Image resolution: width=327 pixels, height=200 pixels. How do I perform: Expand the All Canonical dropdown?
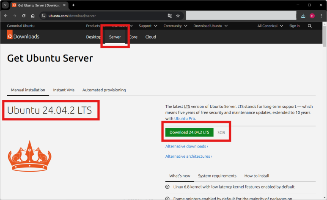pos(270,26)
